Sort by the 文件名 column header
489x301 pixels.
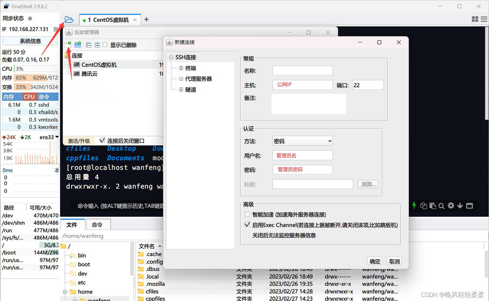coord(147,246)
